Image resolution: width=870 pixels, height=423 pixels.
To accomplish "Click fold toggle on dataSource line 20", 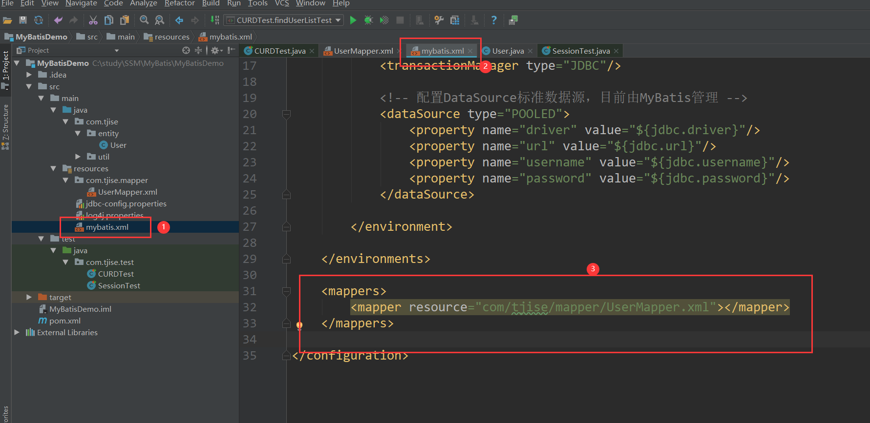I will point(286,114).
